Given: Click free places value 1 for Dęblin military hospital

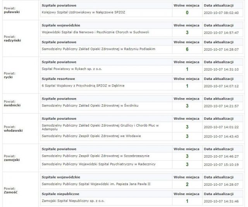Looking at the screenshot, I should click(187, 86).
